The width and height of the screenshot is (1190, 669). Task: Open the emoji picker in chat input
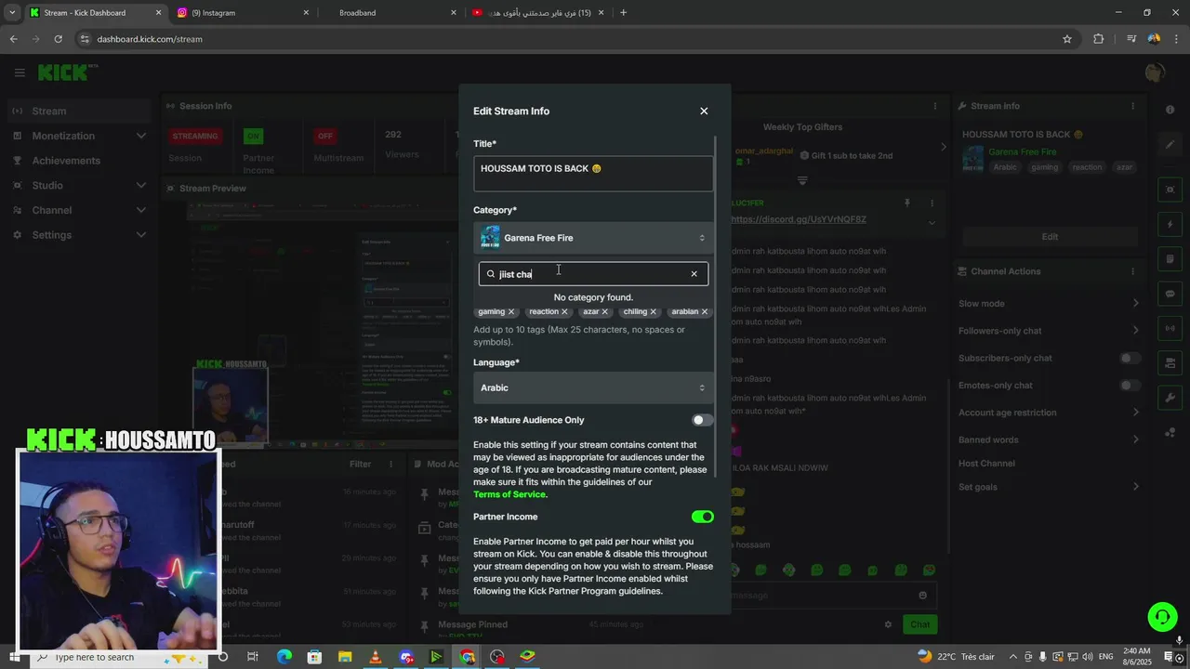tap(922, 596)
